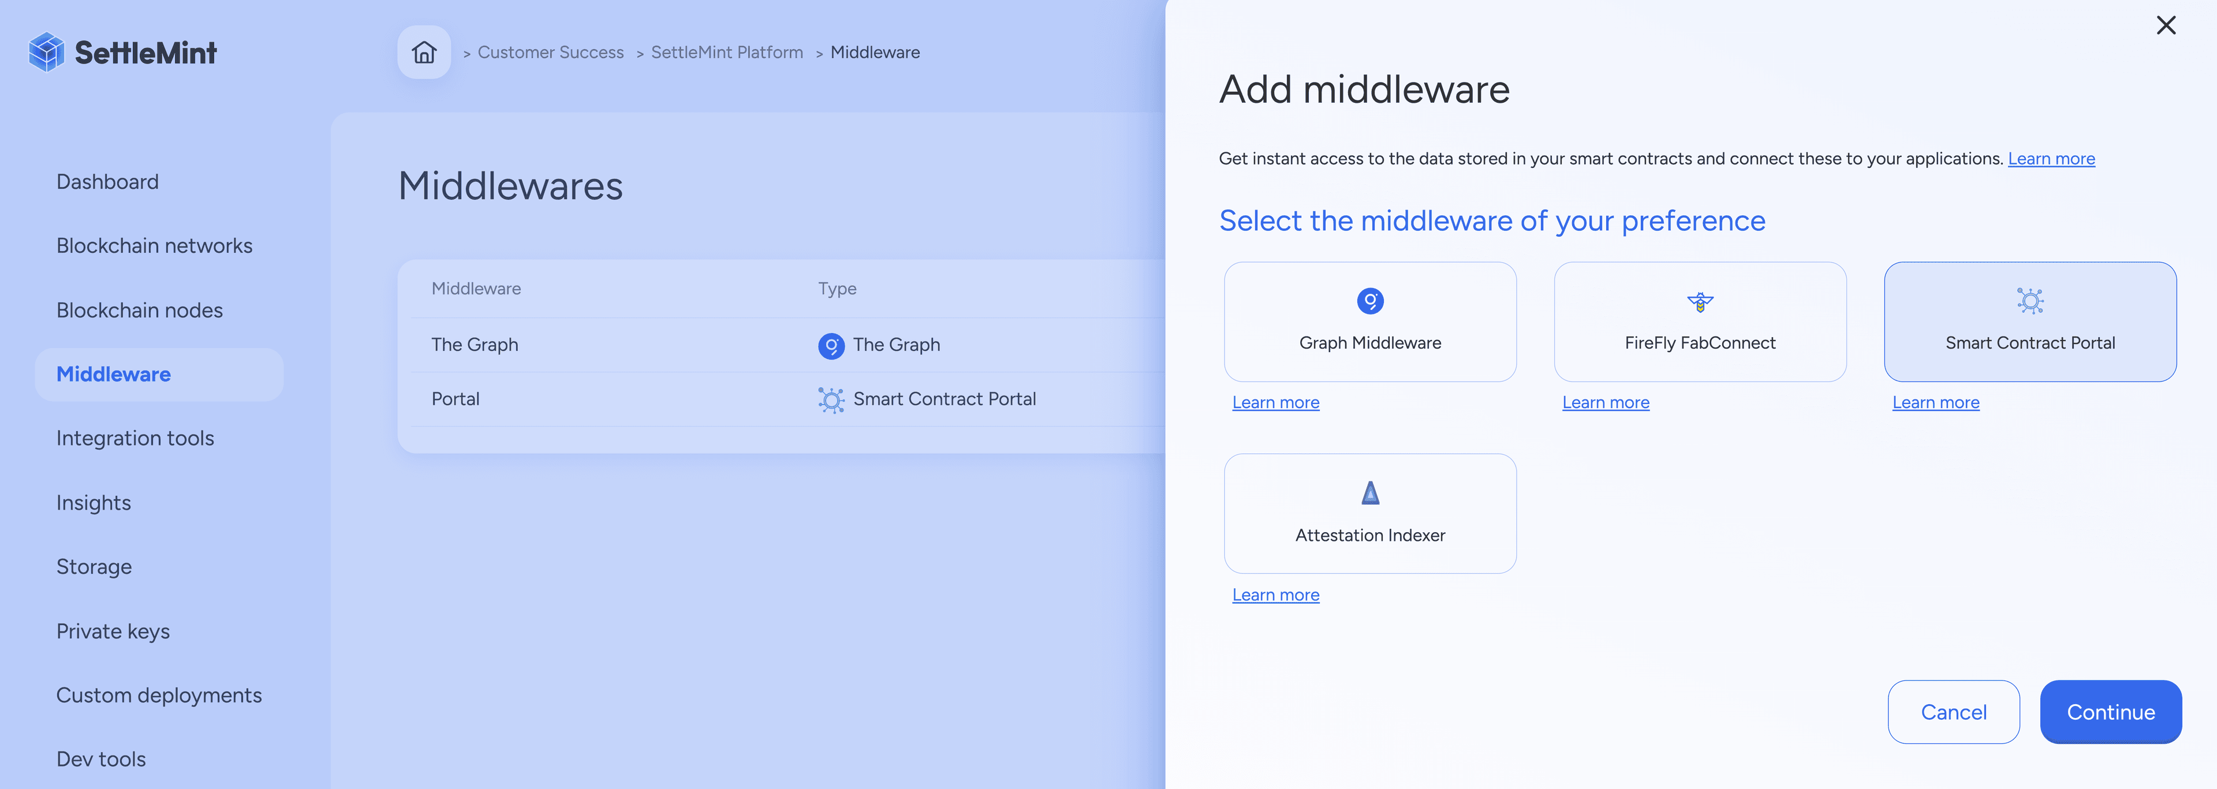Click the 'Add middleware' panel title
Screen dimensions: 2217x789
tap(1364, 89)
